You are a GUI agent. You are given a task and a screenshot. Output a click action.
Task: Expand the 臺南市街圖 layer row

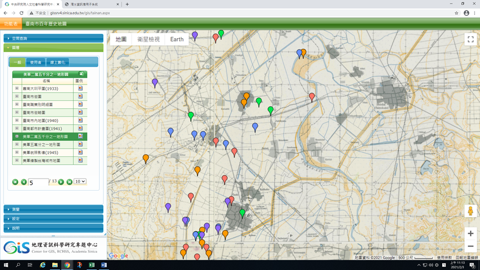17,96
